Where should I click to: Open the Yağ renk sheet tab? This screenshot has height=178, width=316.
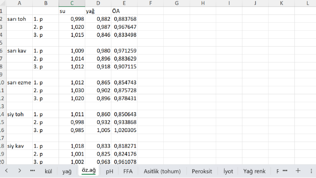(x=254, y=171)
